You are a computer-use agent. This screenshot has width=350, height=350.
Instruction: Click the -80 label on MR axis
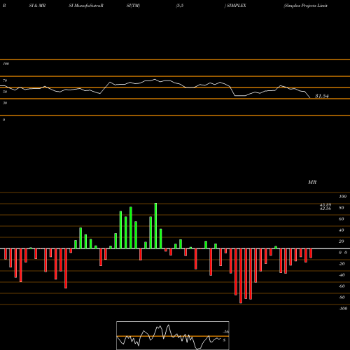pos(342,297)
